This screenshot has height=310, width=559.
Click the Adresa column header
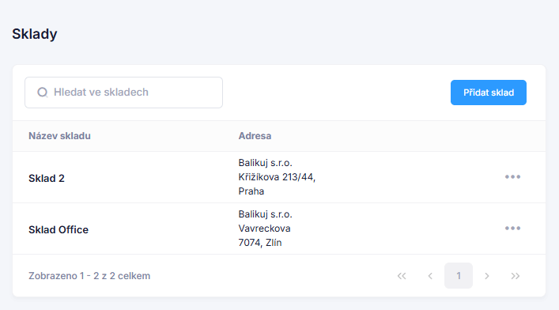[255, 136]
